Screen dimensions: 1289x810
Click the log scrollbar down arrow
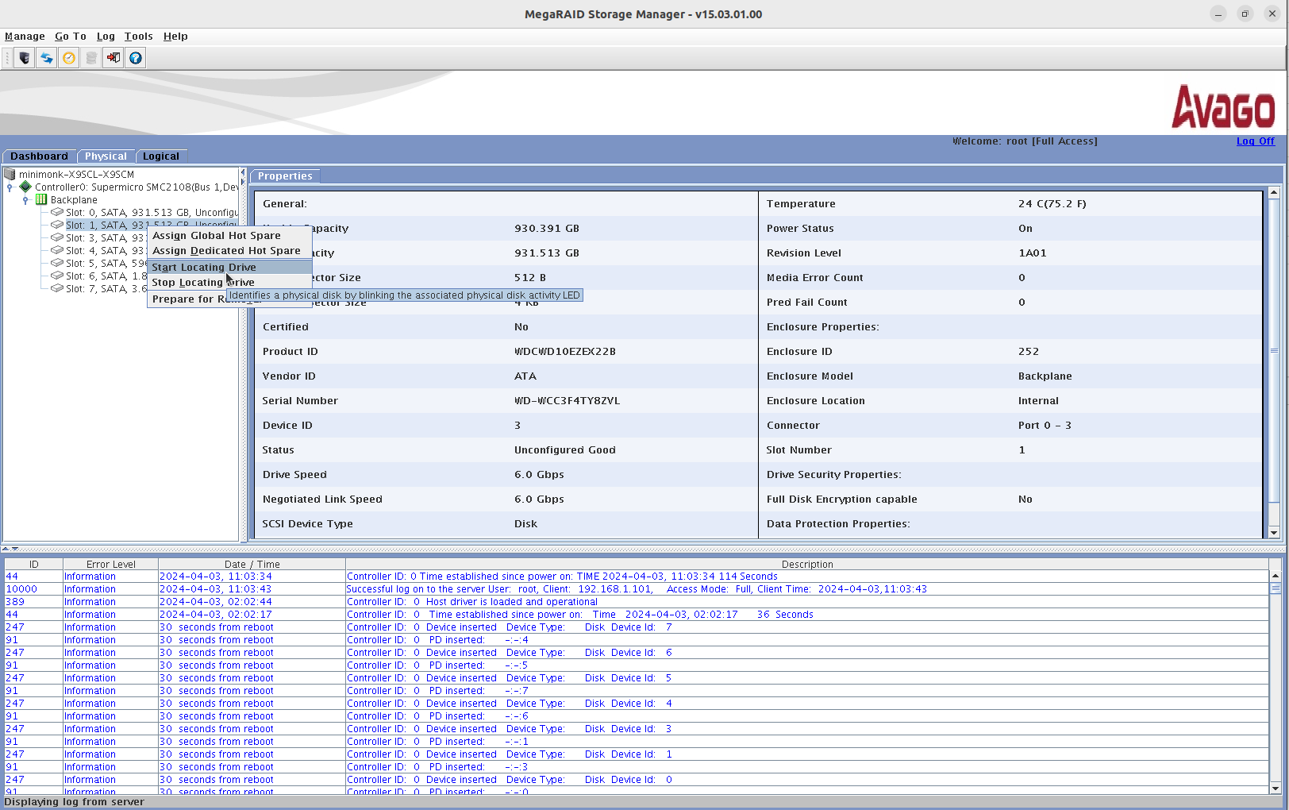pyautogui.click(x=1276, y=789)
